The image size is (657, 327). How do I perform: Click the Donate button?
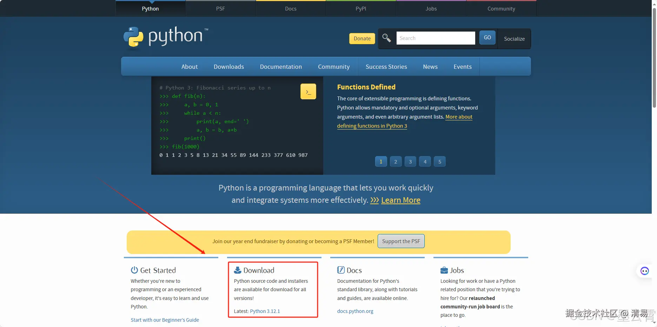coord(362,39)
